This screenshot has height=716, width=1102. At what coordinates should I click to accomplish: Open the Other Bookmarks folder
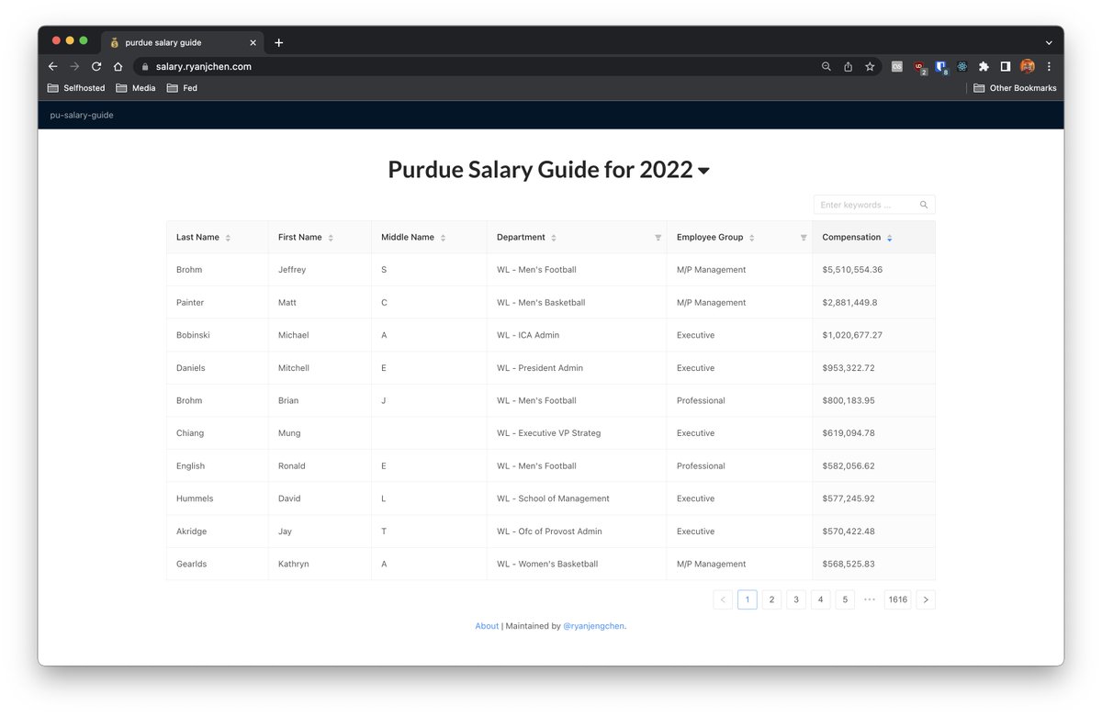coord(1015,88)
